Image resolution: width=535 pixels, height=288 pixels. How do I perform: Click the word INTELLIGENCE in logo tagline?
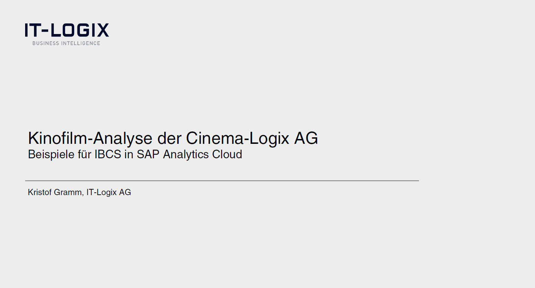tap(81, 43)
